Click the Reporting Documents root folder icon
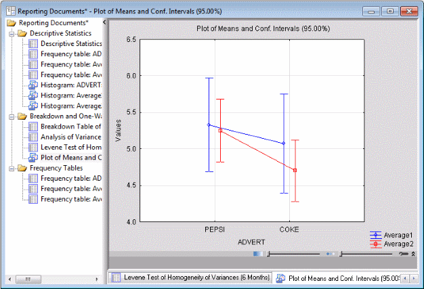Image resolution: width=424 pixels, height=289 pixels. click(x=12, y=23)
